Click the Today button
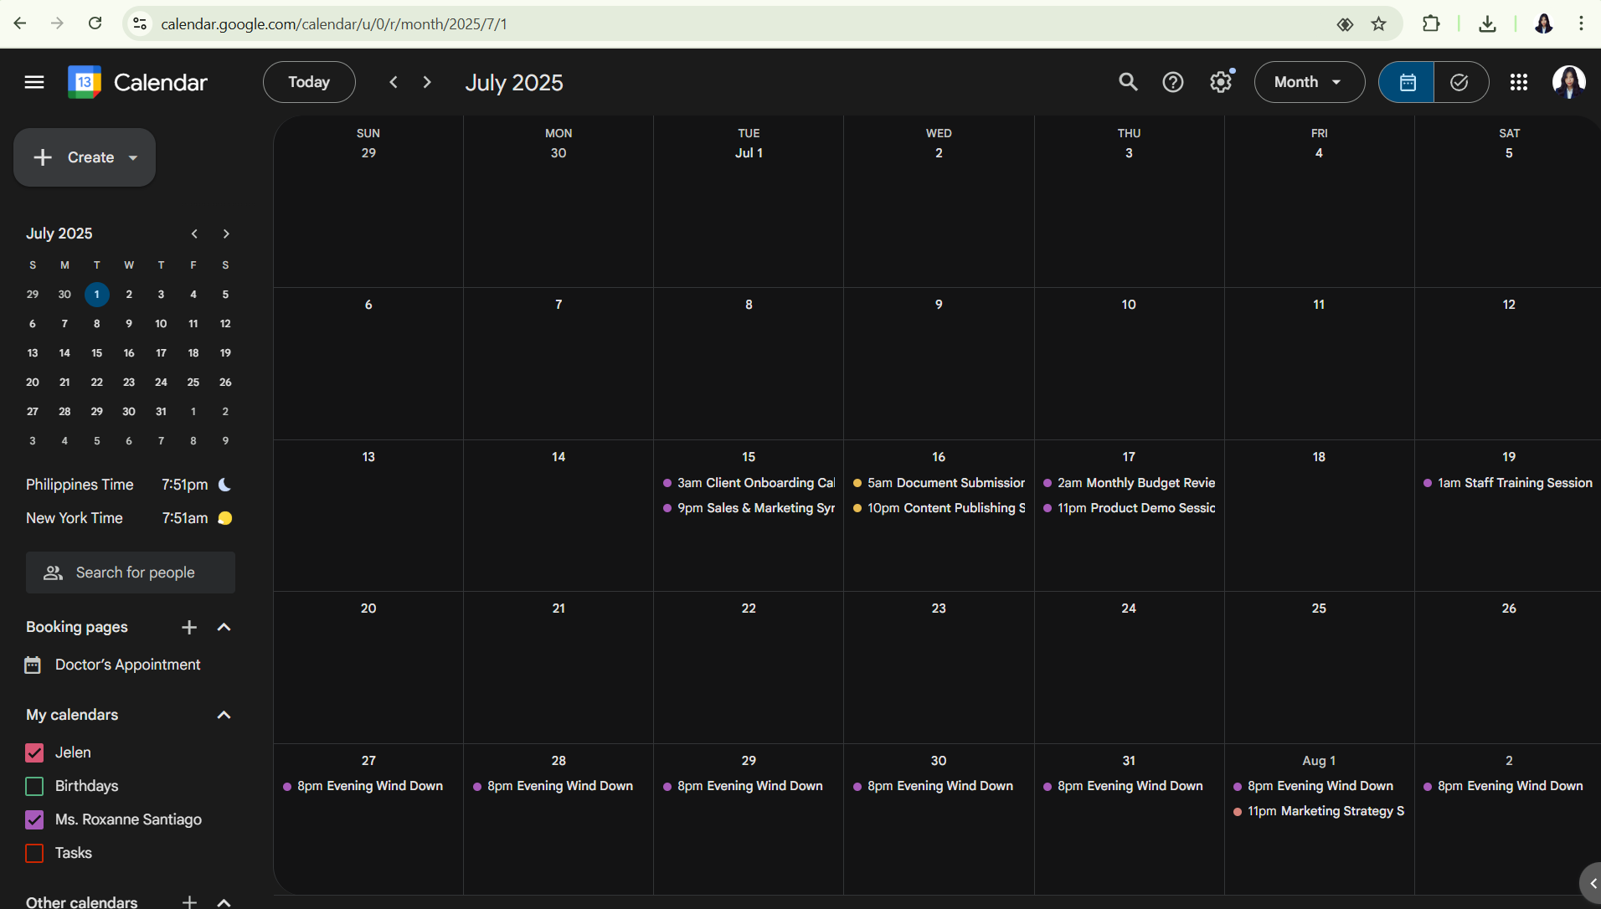This screenshot has height=909, width=1601. (x=309, y=82)
